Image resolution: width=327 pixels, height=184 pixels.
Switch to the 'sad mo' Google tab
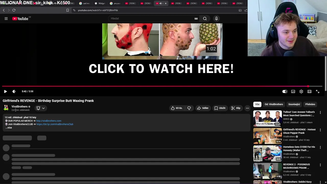85,3
